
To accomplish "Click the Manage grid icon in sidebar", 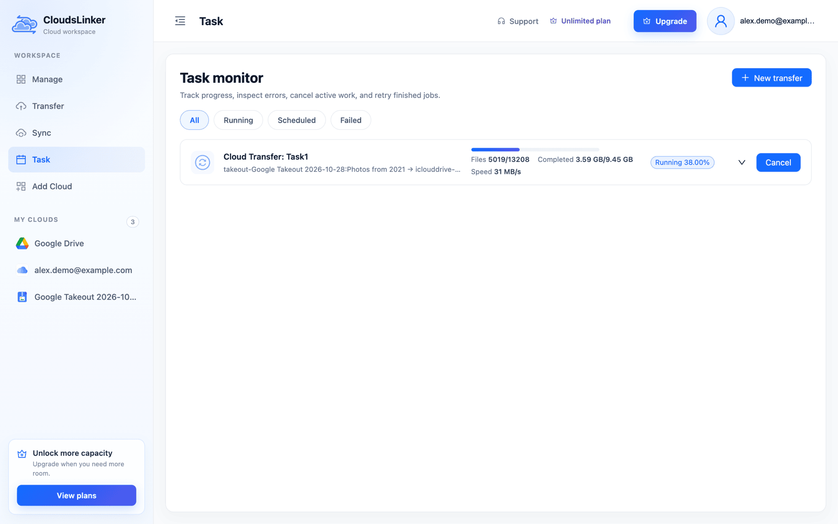I will point(21,79).
